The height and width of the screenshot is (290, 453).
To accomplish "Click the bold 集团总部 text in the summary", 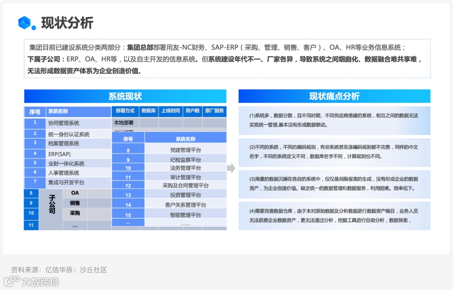I will 140,47.
